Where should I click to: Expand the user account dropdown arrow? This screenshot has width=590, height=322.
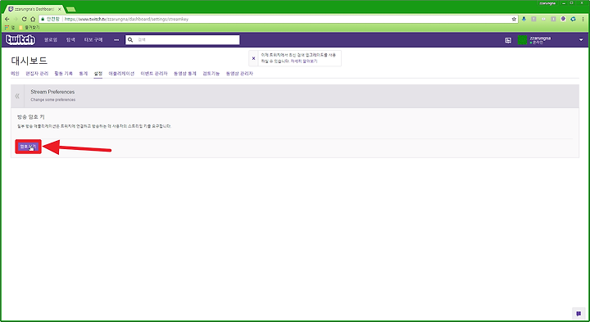581,40
